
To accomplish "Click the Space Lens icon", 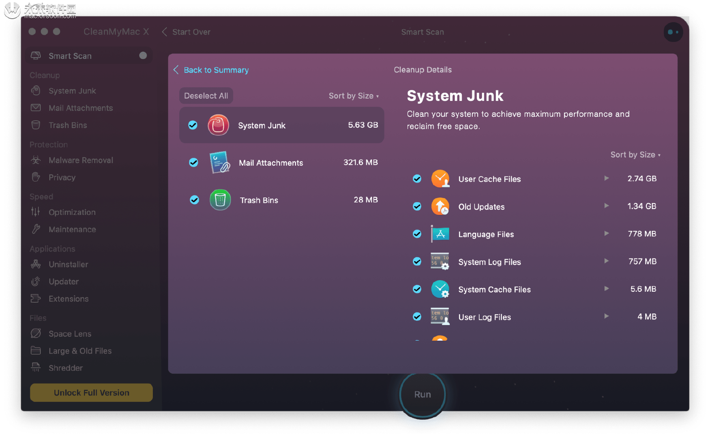I will click(36, 333).
